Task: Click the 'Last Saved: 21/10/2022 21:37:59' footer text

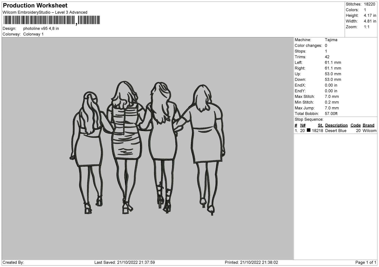Action: pos(125,263)
